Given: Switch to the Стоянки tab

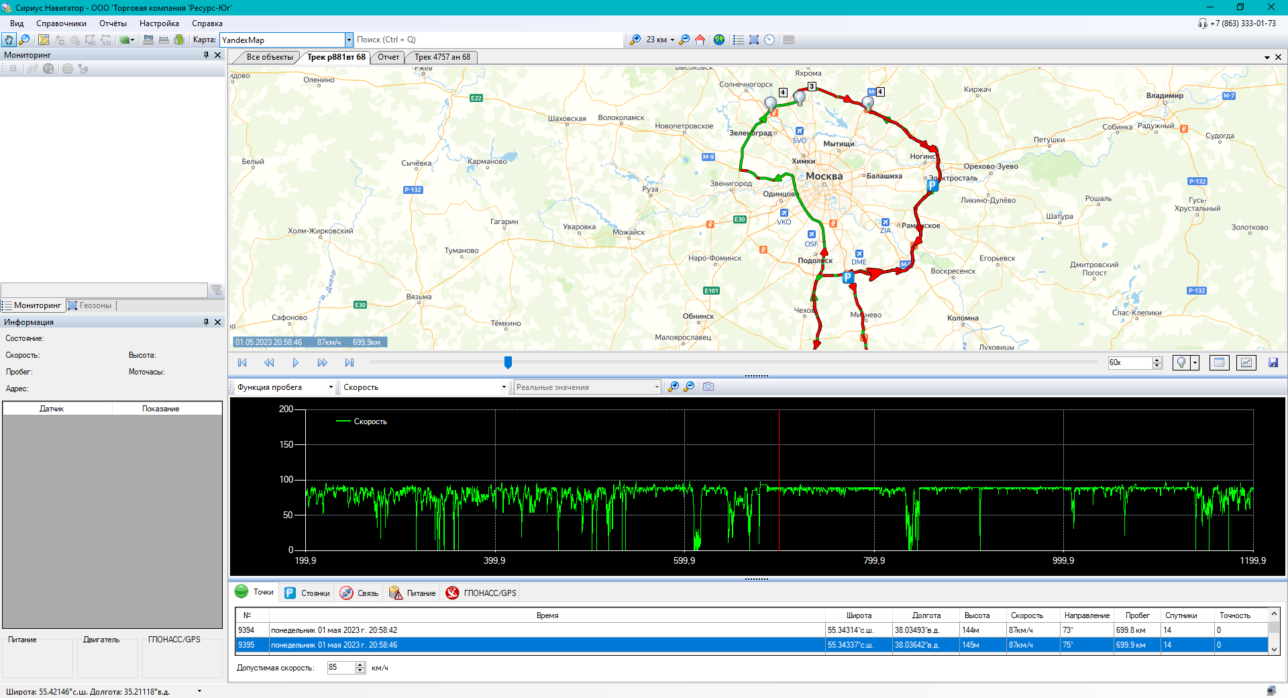Looking at the screenshot, I should pos(307,593).
